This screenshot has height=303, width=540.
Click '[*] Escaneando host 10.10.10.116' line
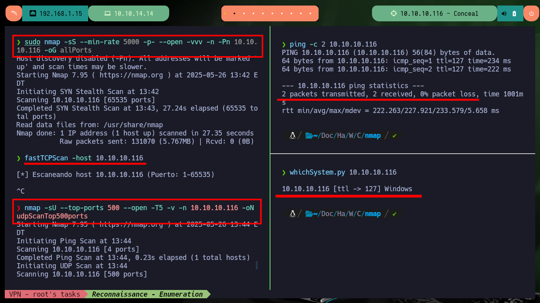[115, 174]
